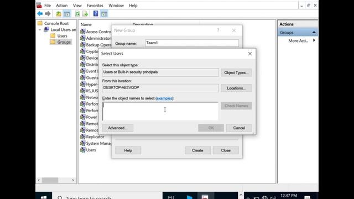
Task: Click the DESKTOP-AE3VQOP location field
Action: coord(160,88)
